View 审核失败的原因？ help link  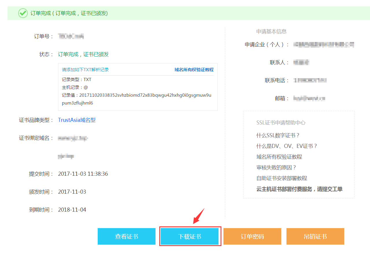pyautogui.click(x=276, y=168)
